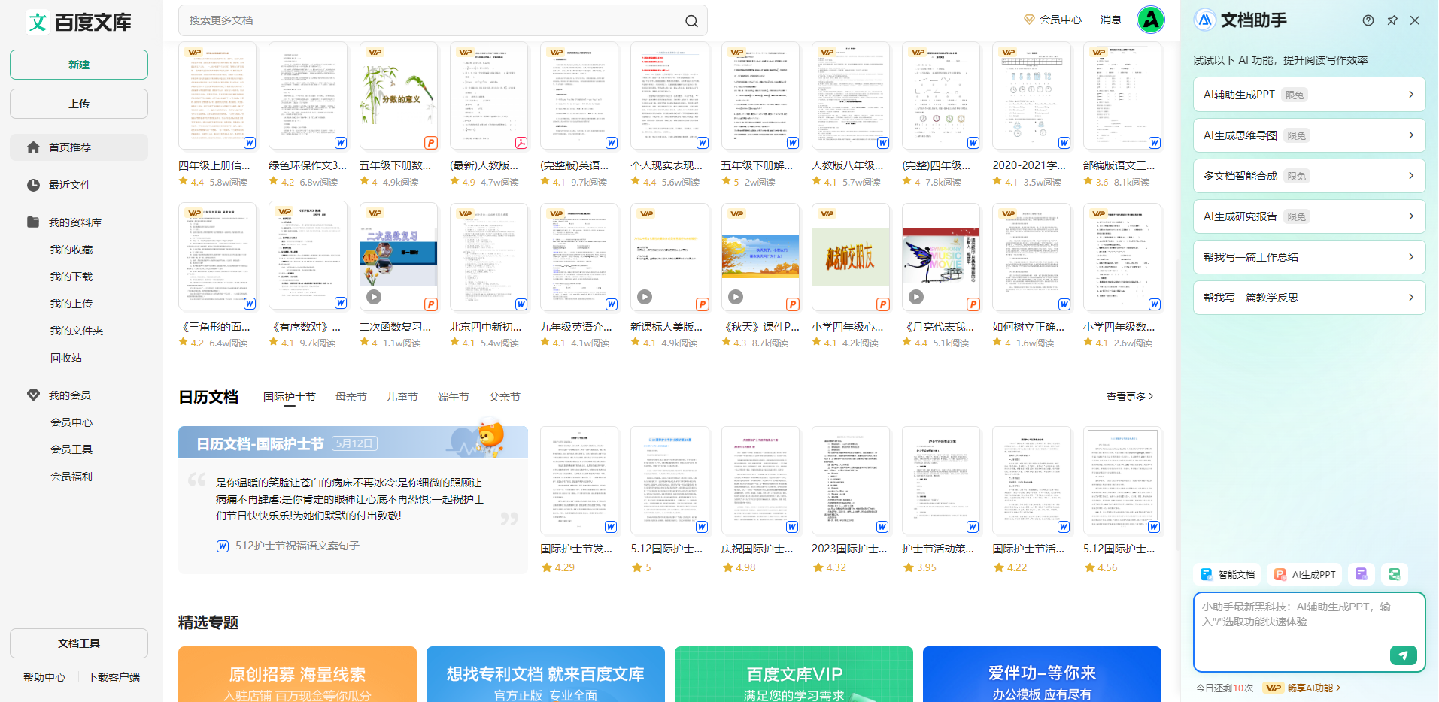Expand AI辅助生成PPT option

[x=1410, y=95]
